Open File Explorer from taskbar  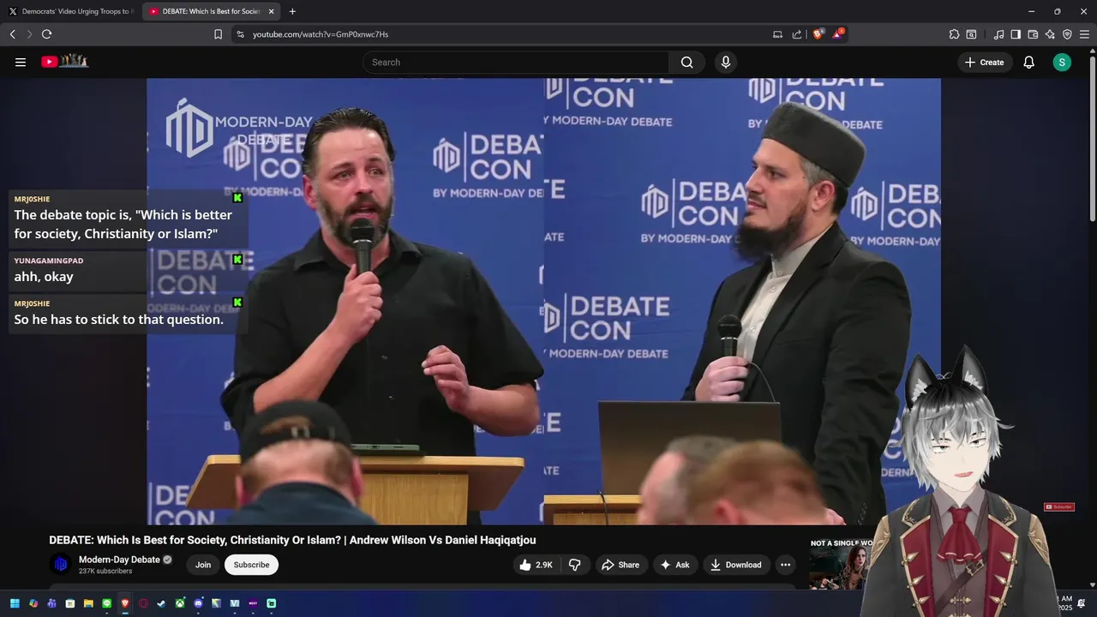tap(88, 603)
